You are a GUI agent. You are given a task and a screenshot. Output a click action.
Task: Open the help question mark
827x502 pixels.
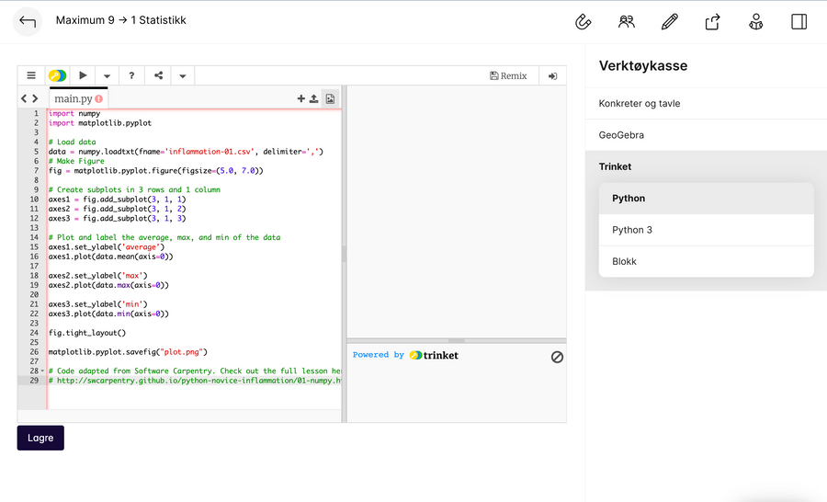(x=131, y=75)
